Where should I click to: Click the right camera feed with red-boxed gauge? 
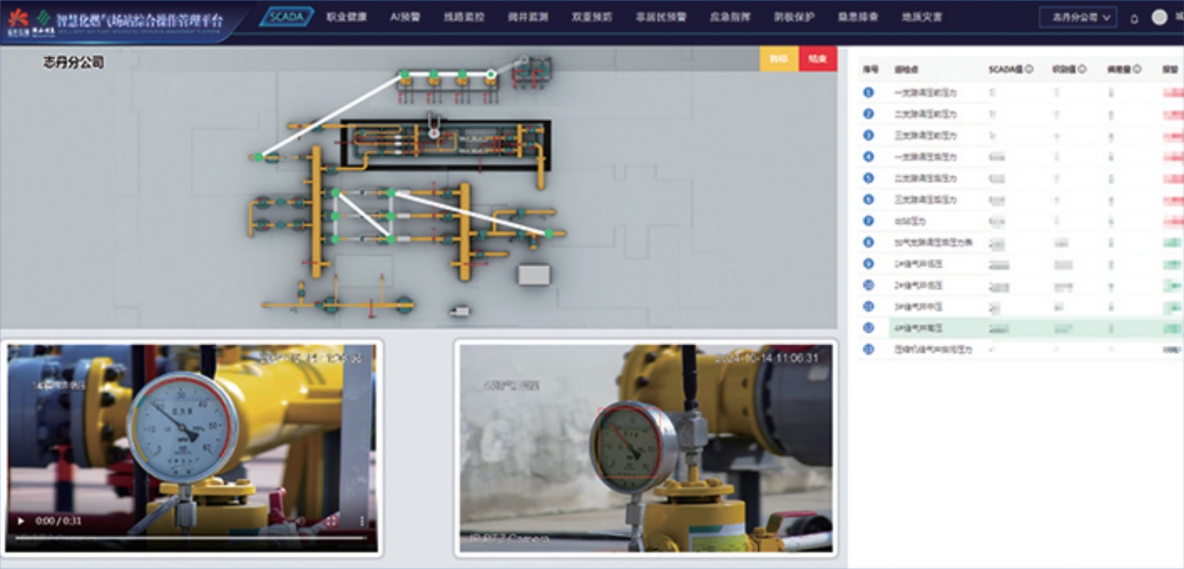coord(646,448)
